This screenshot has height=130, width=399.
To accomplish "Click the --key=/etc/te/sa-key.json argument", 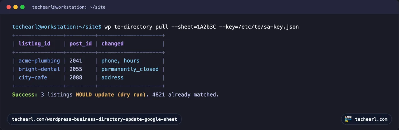I will coord(259,27).
